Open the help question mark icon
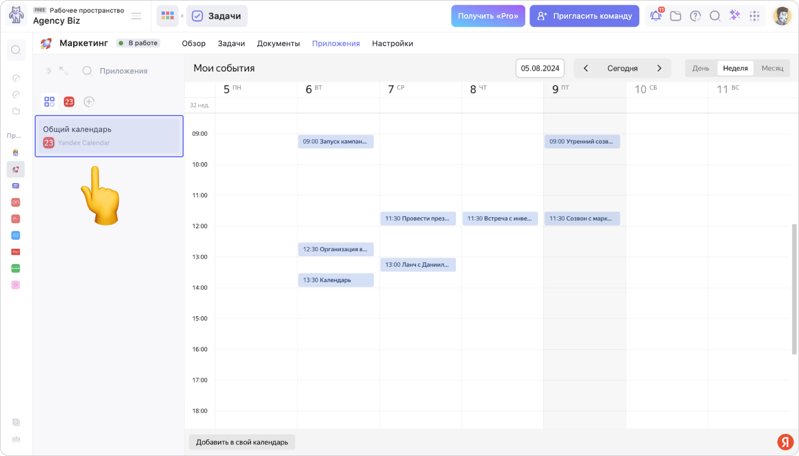Screen dimensions: 799x456 (x=695, y=16)
